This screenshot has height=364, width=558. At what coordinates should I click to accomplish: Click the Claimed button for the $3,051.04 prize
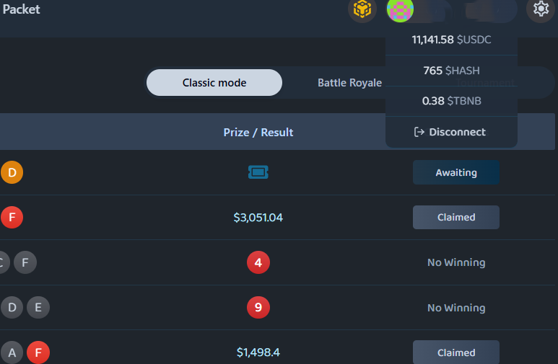click(x=456, y=217)
